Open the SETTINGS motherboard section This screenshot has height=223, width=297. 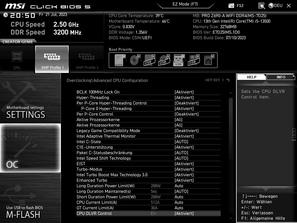pos(30,98)
